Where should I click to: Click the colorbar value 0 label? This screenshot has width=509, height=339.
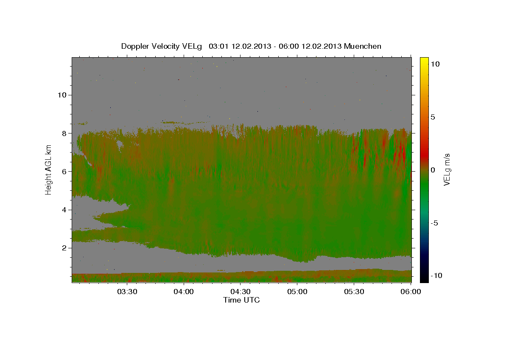click(x=433, y=170)
